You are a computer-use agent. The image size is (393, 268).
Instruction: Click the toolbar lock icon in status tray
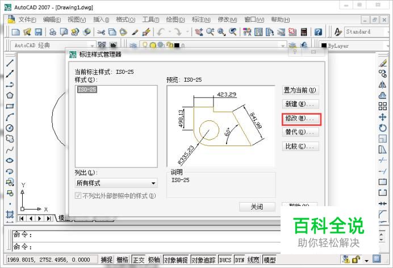(356, 259)
